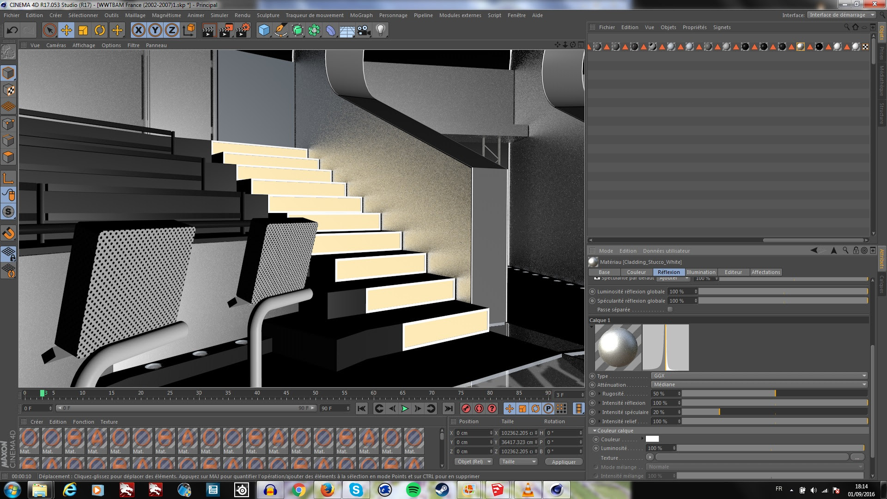Toggle Autokeying button

[479, 408]
